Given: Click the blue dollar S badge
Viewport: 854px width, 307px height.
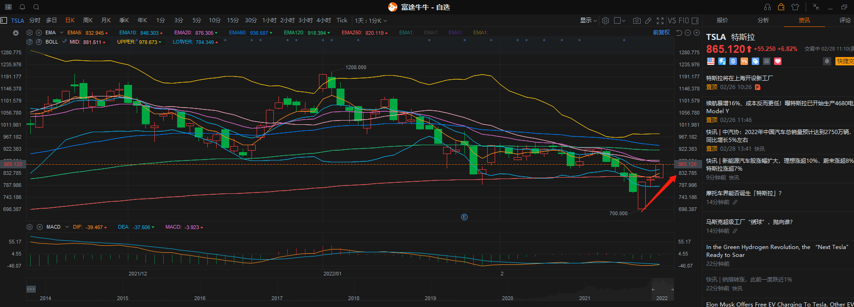Looking at the screenshot, I should pos(733,61).
